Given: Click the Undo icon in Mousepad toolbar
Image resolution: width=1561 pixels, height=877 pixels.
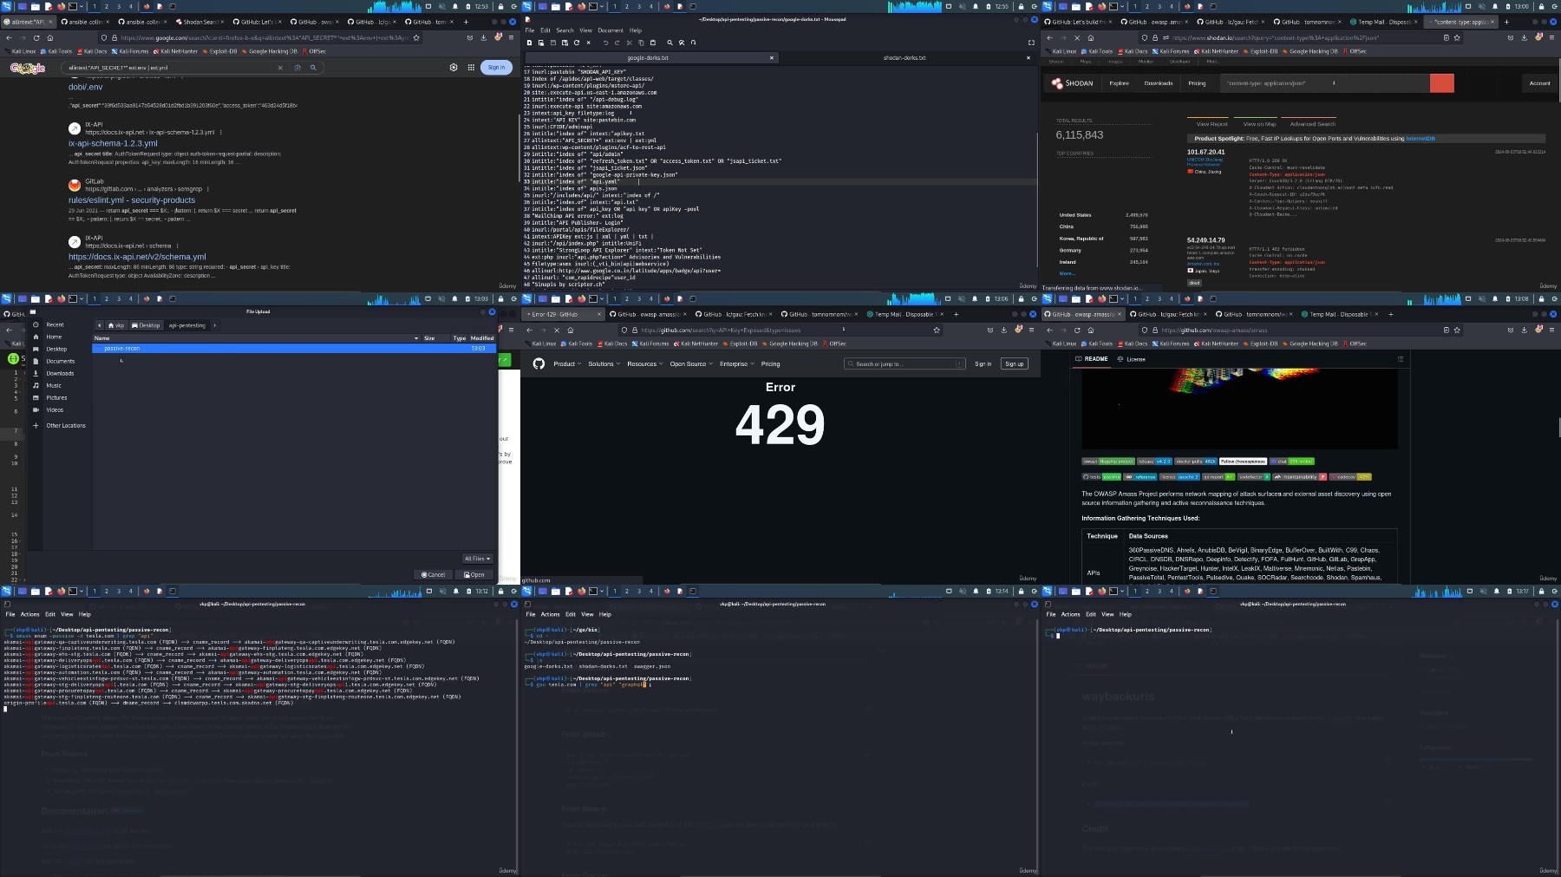Looking at the screenshot, I should pyautogui.click(x=605, y=42).
